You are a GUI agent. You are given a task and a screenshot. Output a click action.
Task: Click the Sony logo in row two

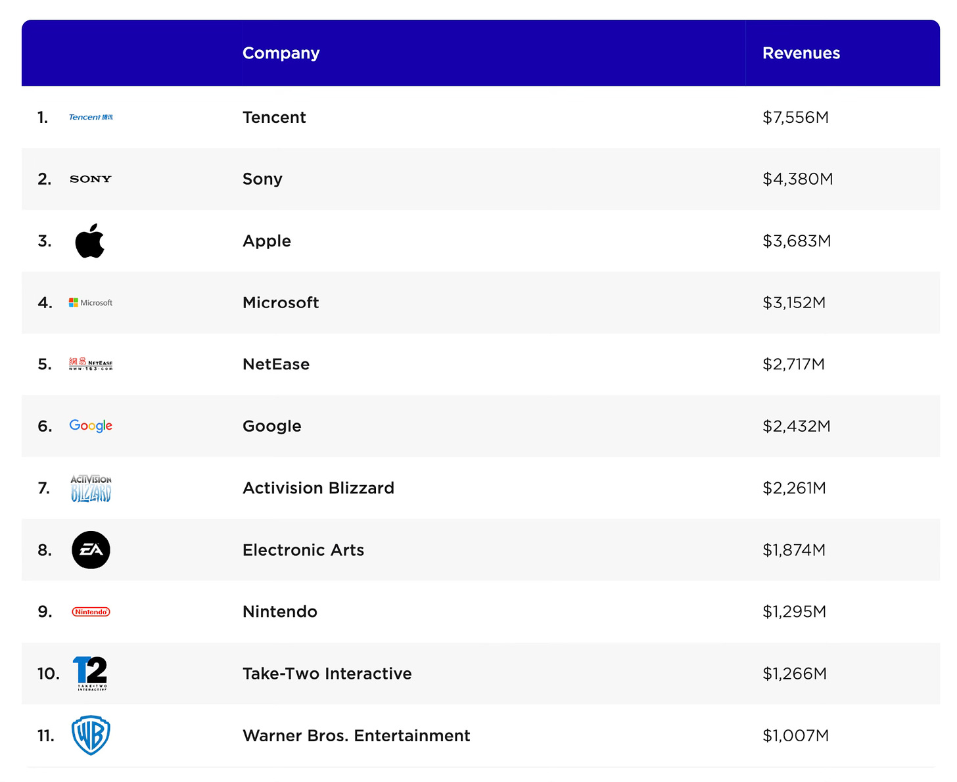tap(91, 179)
